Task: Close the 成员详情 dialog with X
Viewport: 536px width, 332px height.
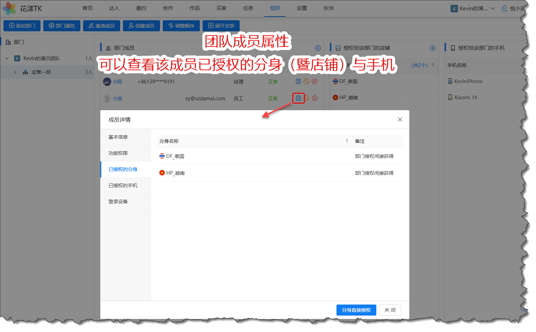Action: point(400,119)
